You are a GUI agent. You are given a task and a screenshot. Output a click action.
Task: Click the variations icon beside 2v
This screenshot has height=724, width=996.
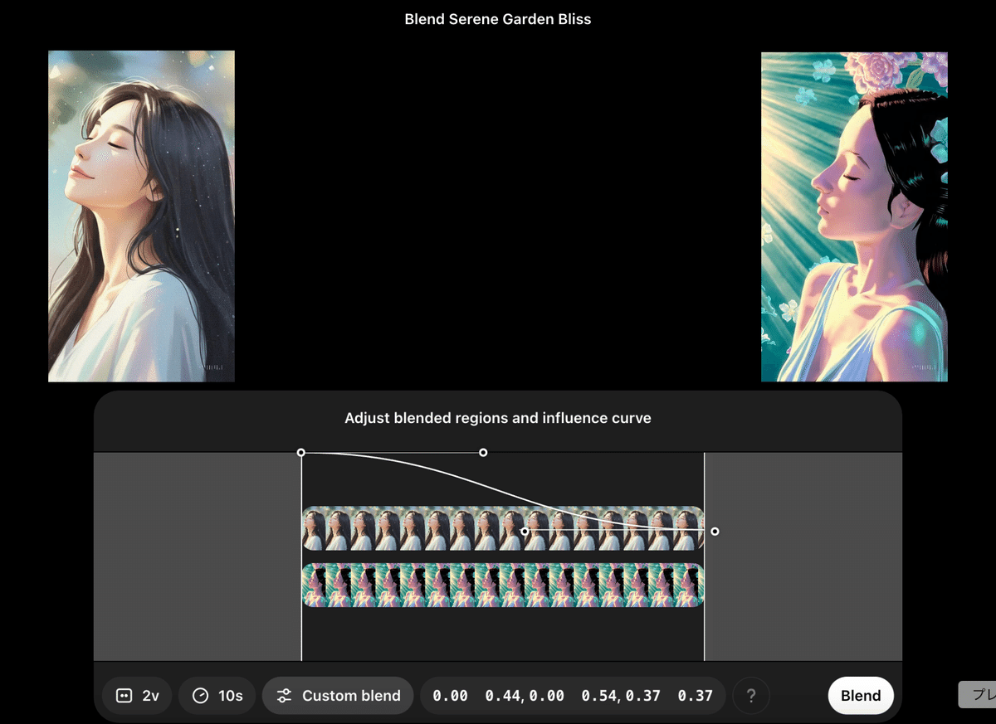point(124,696)
